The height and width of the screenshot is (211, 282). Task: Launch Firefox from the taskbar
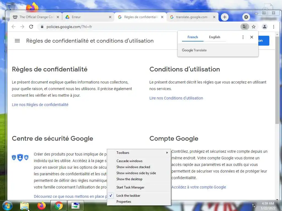(42, 206)
